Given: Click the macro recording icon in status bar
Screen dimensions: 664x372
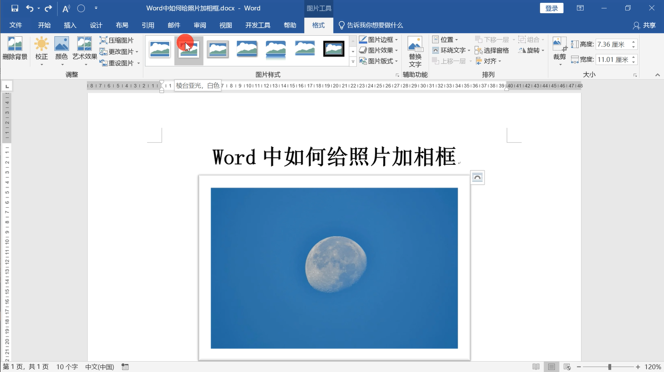Looking at the screenshot, I should 125,367.
